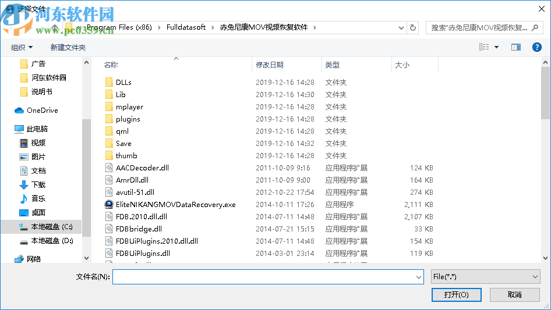
Task: Click the FDBbridge.dll file icon
Action: (109, 229)
